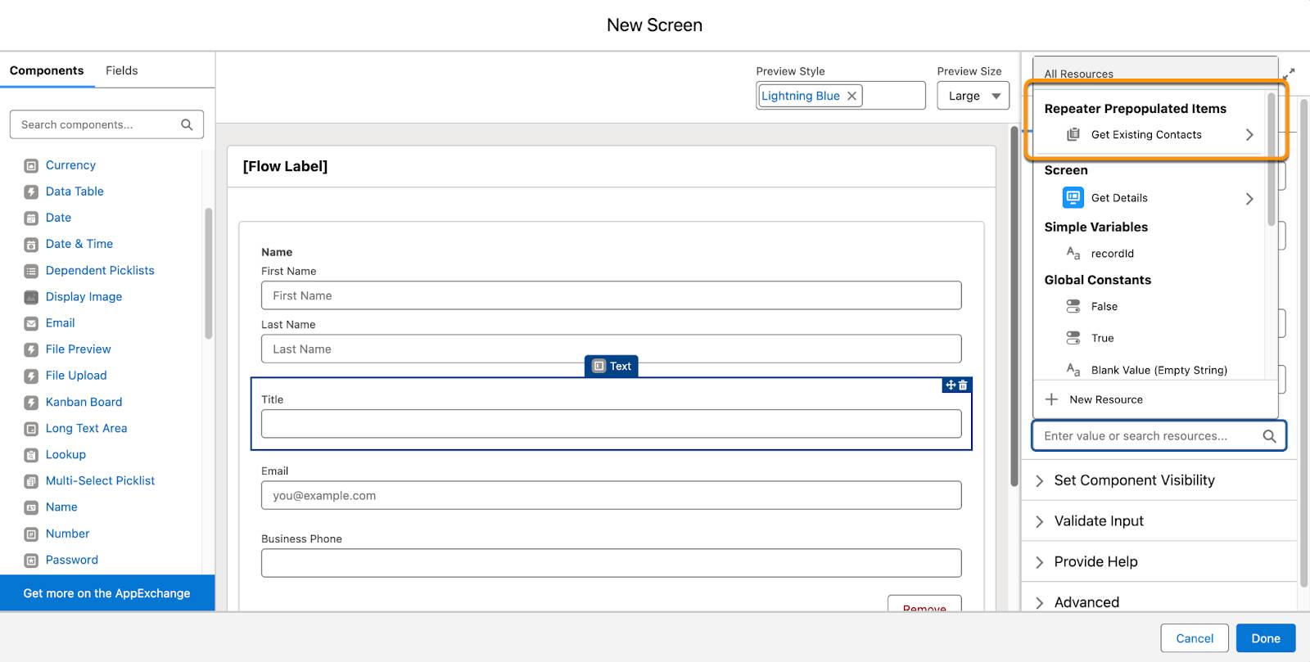Expand the Get Existing Contacts resource
1310x662 pixels.
pos(1249,135)
